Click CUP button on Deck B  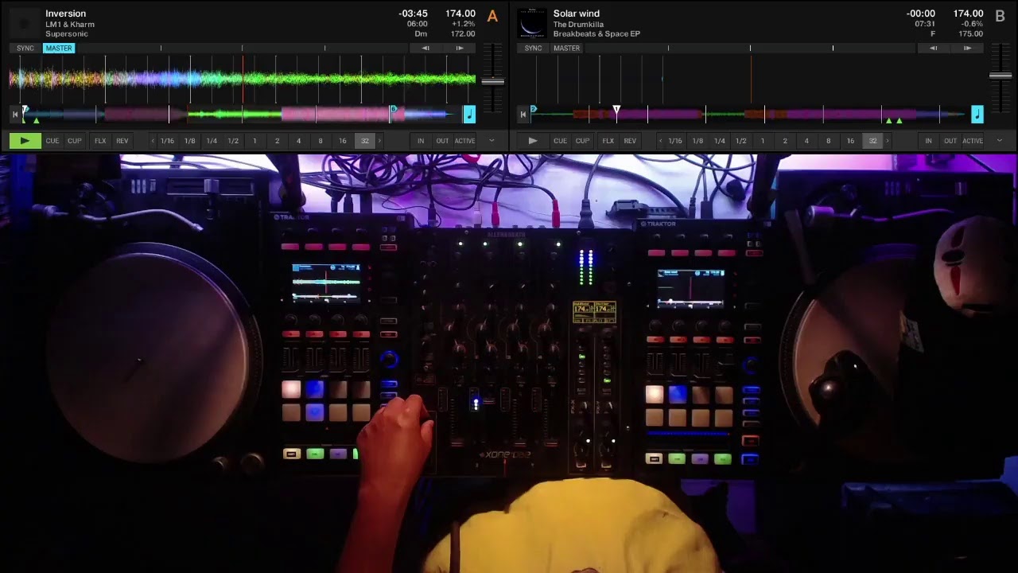[582, 141]
